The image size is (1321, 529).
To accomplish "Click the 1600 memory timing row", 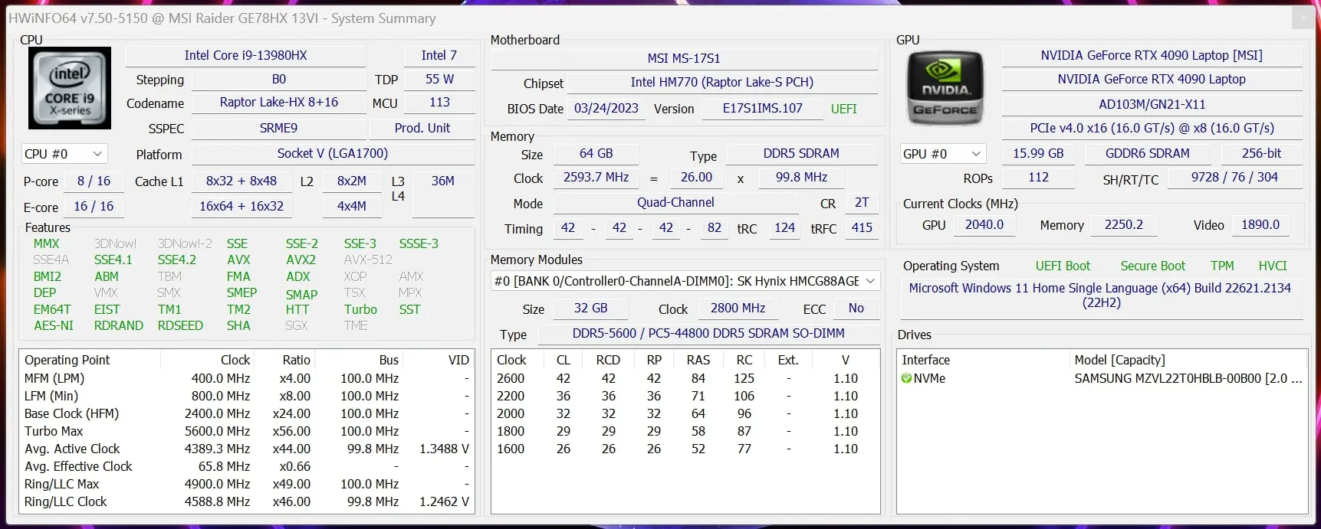I will tap(685, 449).
